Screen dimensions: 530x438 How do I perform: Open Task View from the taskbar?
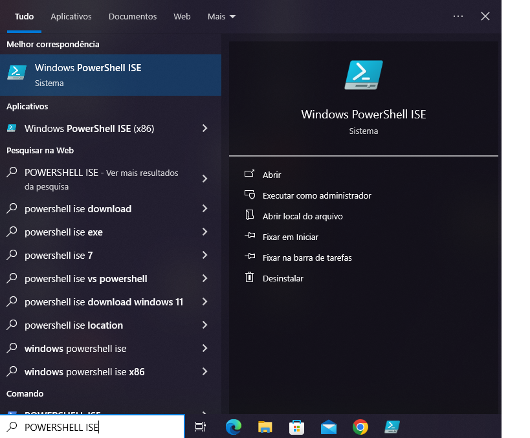click(201, 427)
